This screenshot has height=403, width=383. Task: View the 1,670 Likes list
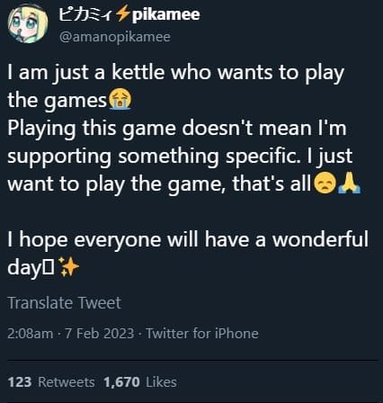pos(140,382)
